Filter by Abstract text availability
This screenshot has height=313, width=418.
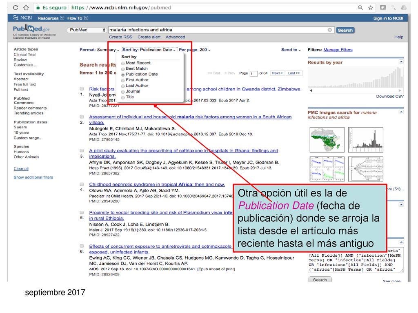click(x=21, y=79)
